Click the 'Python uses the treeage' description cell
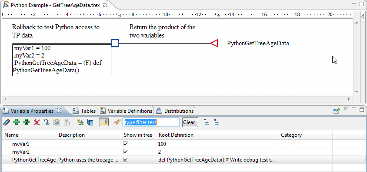The image size is (367, 172). pyautogui.click(x=88, y=160)
